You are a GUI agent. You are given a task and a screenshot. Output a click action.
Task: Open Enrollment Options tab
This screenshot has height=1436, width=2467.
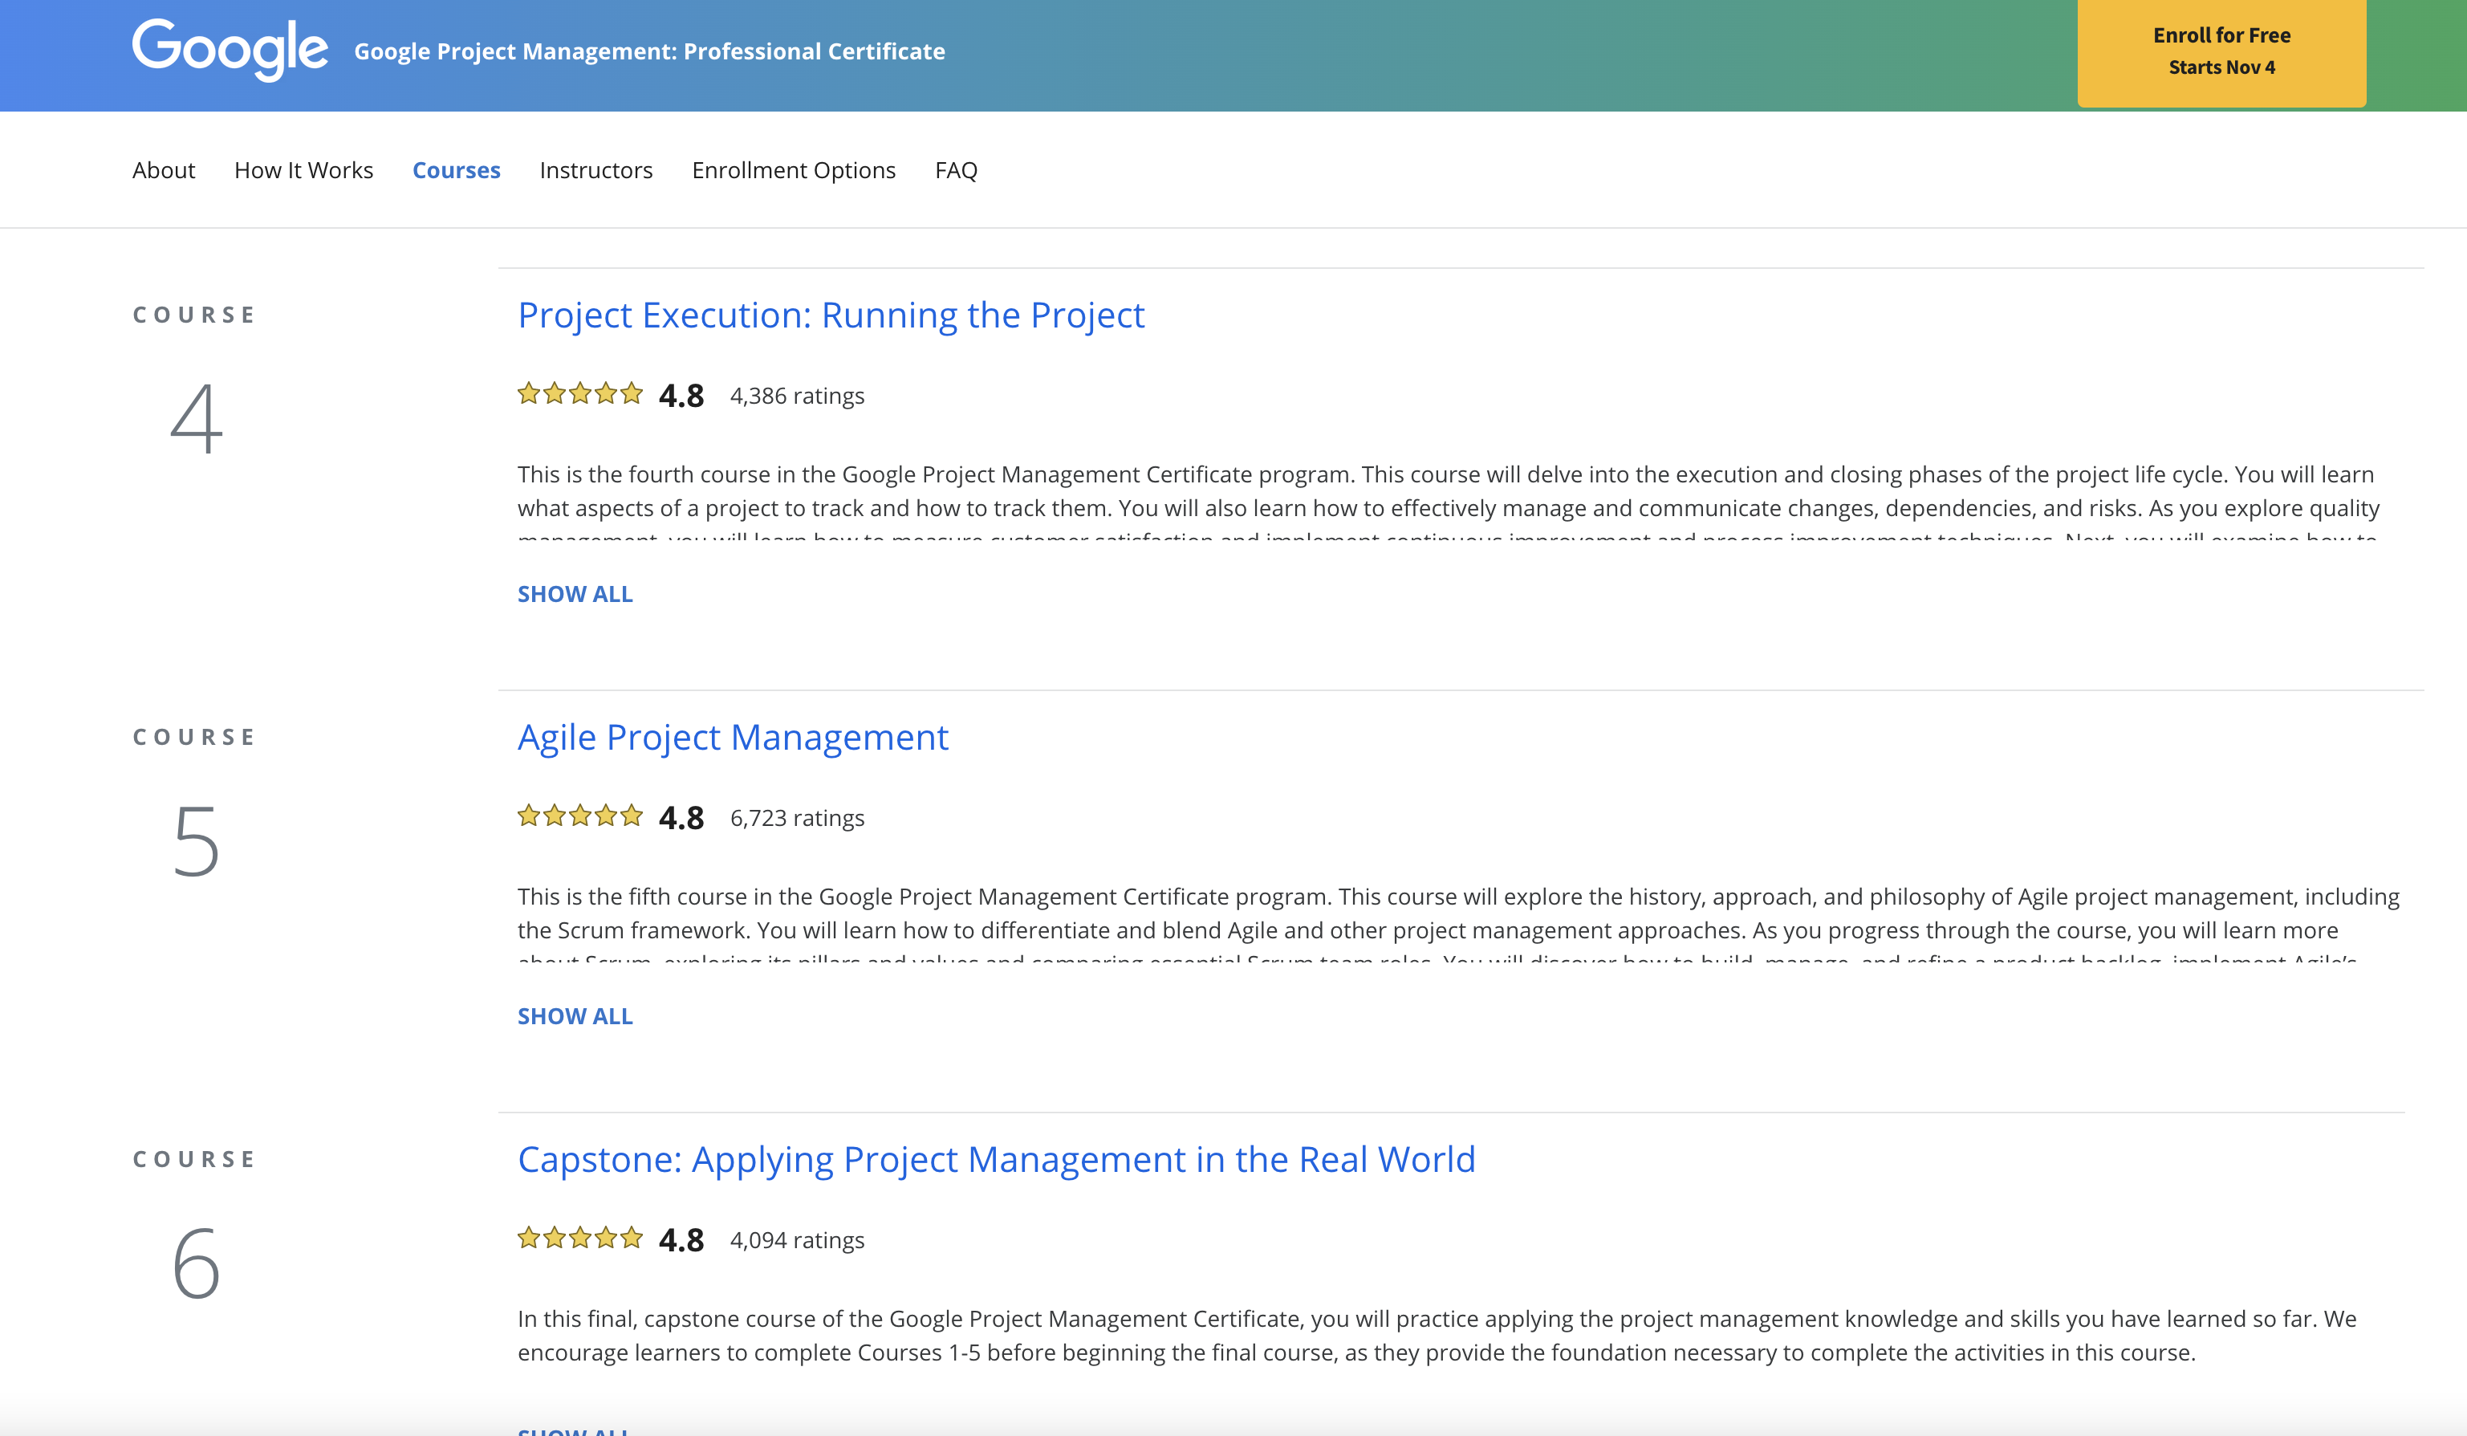(793, 170)
